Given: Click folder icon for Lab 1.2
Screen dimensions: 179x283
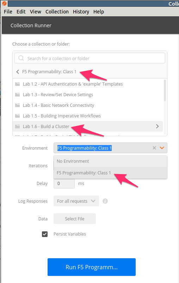Looking at the screenshot, I should click(x=17, y=84).
